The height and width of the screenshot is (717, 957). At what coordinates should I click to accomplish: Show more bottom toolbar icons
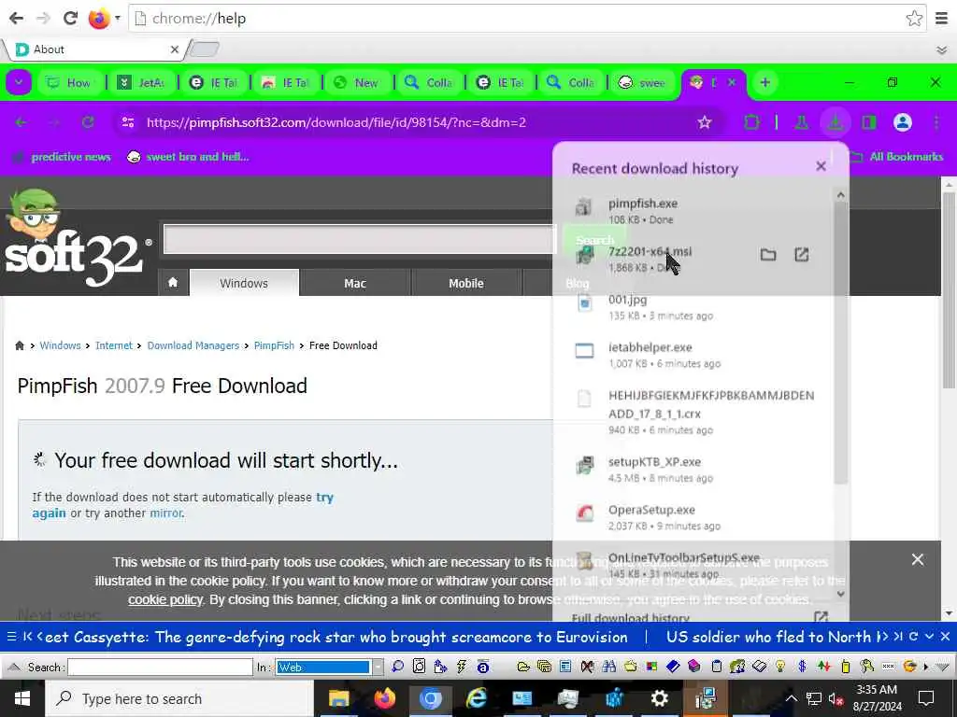(926, 667)
